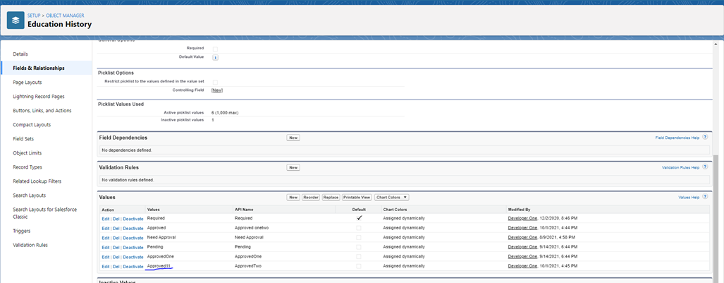Click Deactivate link for the Approved11 value

[x=133, y=267]
